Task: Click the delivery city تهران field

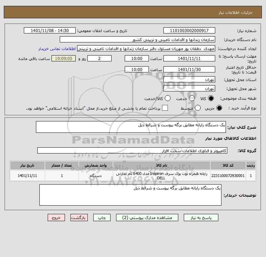Action: point(189,88)
